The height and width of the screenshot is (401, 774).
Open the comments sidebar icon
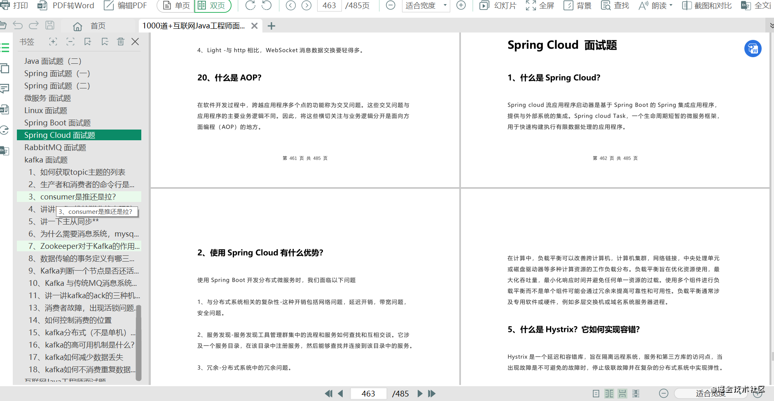5,88
